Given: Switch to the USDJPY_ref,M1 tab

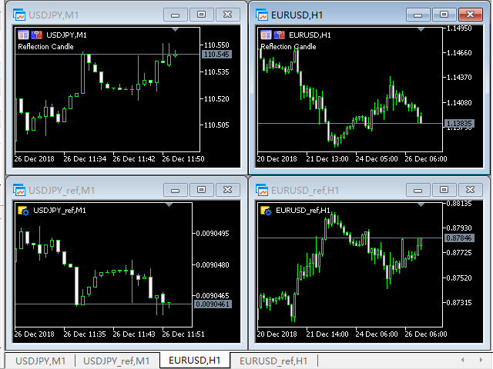Looking at the screenshot, I should tap(116, 361).
